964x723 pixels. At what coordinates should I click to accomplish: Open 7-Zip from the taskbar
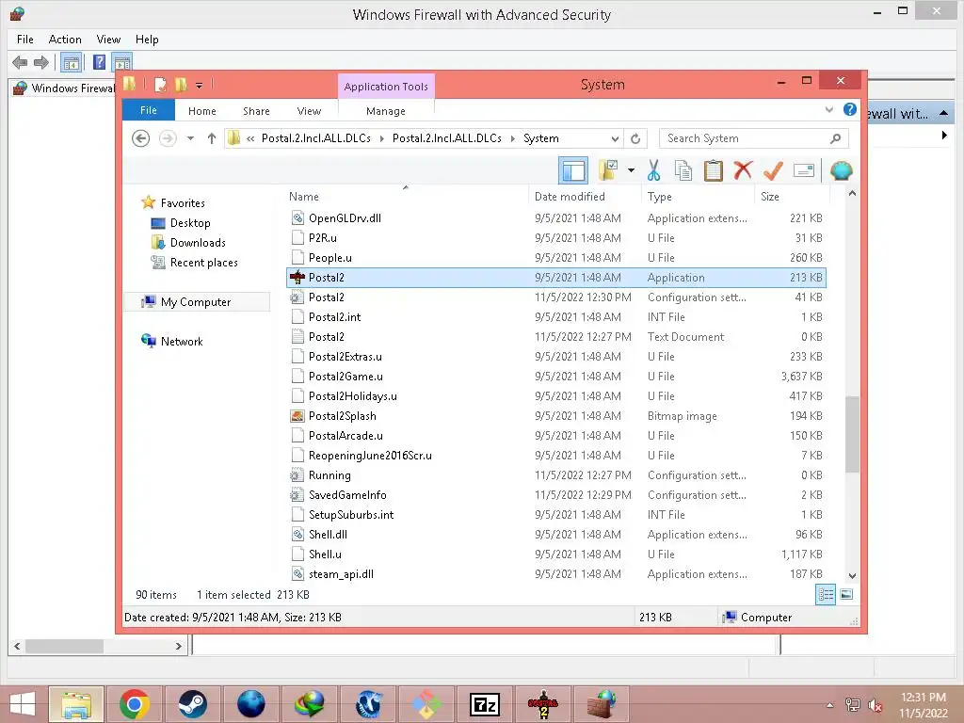485,704
